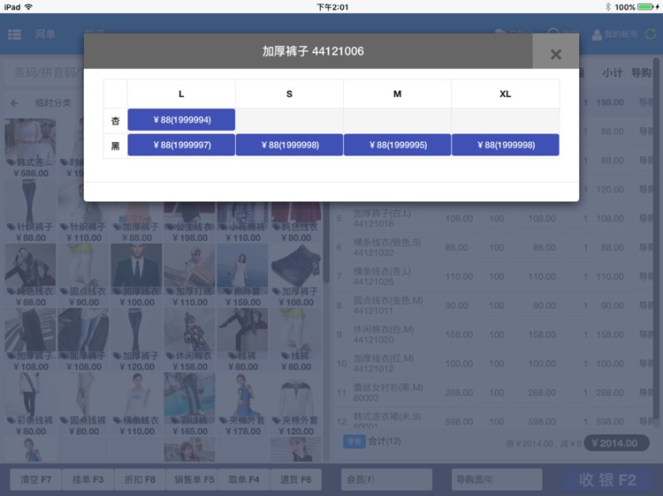Viewport: 663px width, 496px height.
Task: Click the green refresh sync icon
Action: point(651,34)
